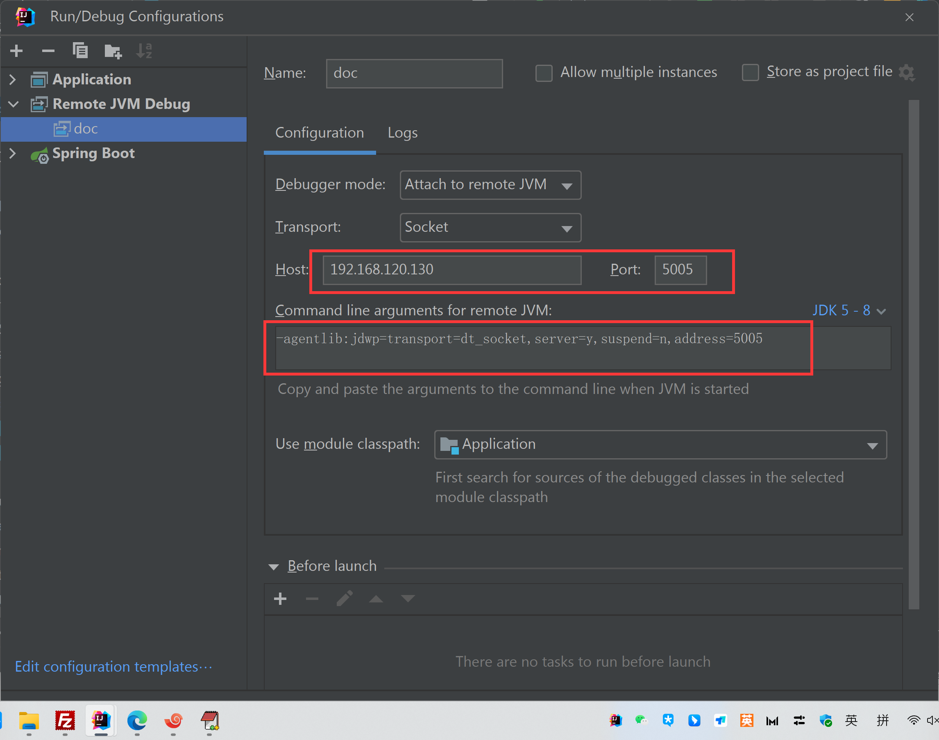Click the orange 英 tray icon
The height and width of the screenshot is (740, 939).
(x=746, y=720)
